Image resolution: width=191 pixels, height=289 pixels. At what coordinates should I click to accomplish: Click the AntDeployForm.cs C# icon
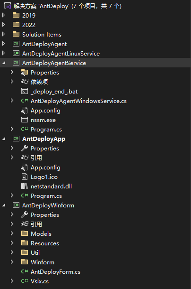coord(25,271)
